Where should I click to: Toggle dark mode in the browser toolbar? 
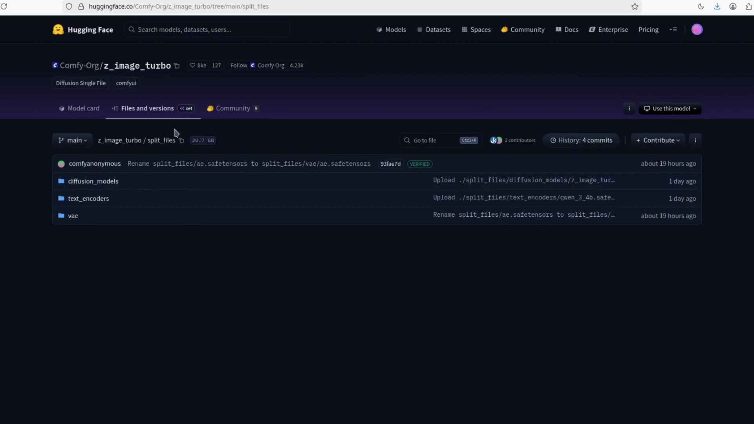(x=701, y=6)
